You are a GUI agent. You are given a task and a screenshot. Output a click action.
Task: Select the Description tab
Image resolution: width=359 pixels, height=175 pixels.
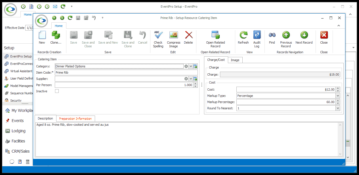[45, 118]
